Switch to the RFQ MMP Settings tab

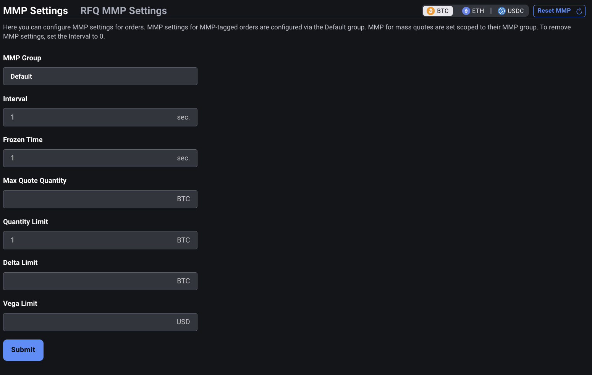[x=123, y=11]
